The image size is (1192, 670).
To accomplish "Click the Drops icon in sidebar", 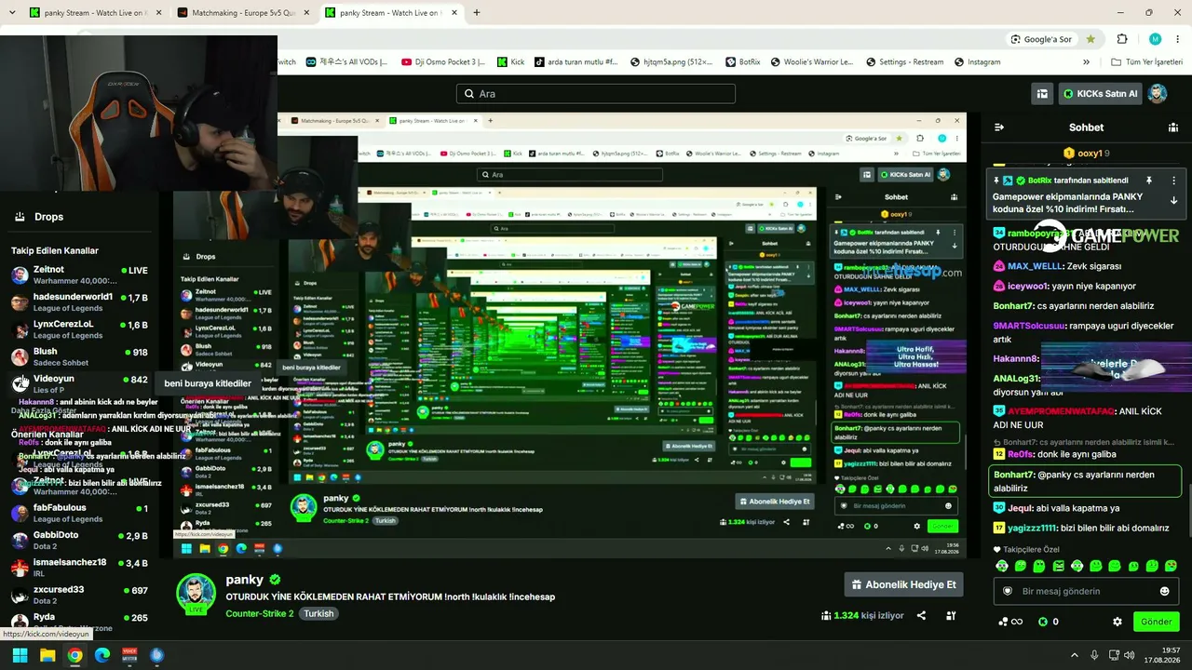I will pos(20,217).
